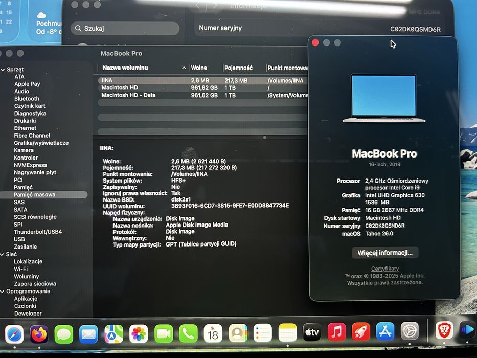Launch the red rocket app in Dock
Viewport: 477px width, 358px height.
click(x=361, y=331)
